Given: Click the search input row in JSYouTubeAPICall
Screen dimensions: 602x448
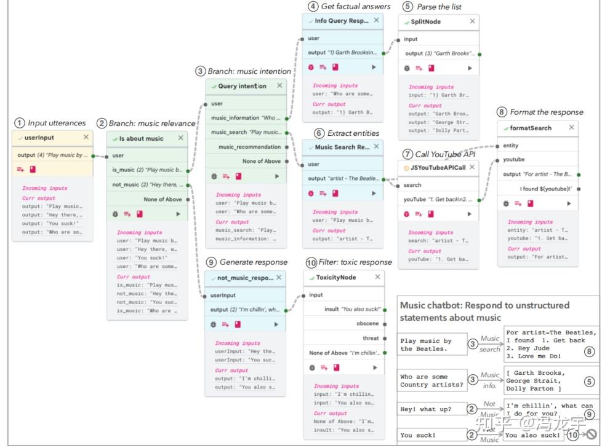Looking at the screenshot, I should pyautogui.click(x=438, y=185).
